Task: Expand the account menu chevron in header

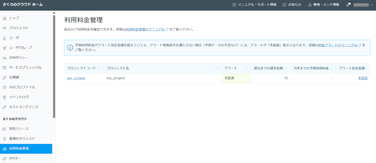Action: tap(372, 5)
